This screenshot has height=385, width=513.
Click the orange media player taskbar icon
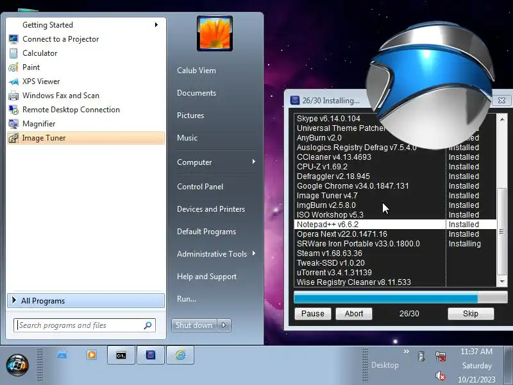coord(92,355)
